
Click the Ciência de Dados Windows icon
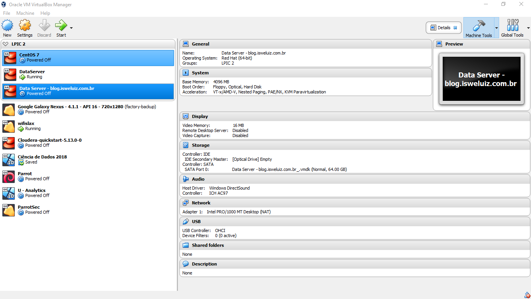point(9,160)
